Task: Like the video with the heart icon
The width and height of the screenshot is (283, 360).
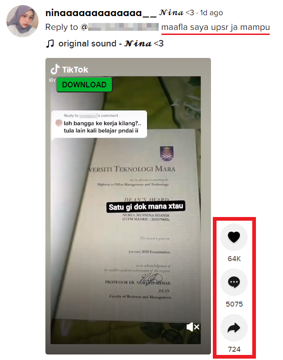Action: [234, 237]
